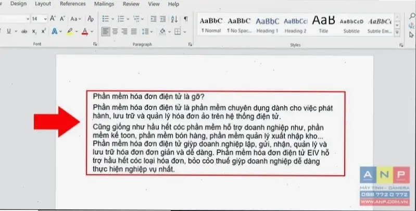Show or hide paragraph marks
The width and height of the screenshot is (416, 211).
186,19
